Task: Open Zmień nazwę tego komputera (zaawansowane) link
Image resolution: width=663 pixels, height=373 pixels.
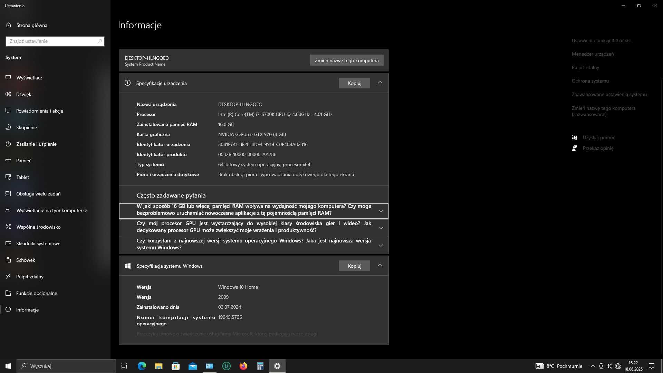Action: [604, 111]
